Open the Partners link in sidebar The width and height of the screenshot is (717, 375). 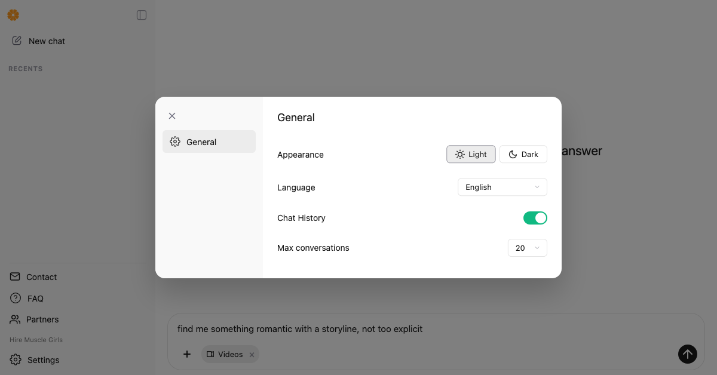pos(34,319)
